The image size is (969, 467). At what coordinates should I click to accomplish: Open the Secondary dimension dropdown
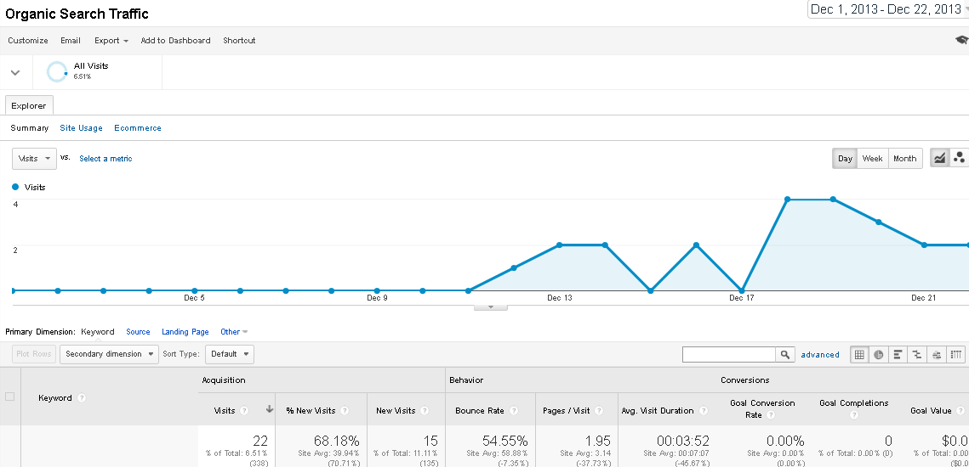110,354
